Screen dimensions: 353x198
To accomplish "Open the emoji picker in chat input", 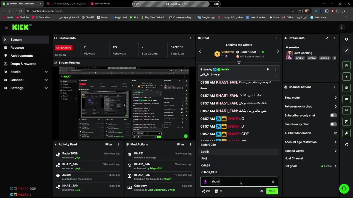I will (x=273, y=182).
